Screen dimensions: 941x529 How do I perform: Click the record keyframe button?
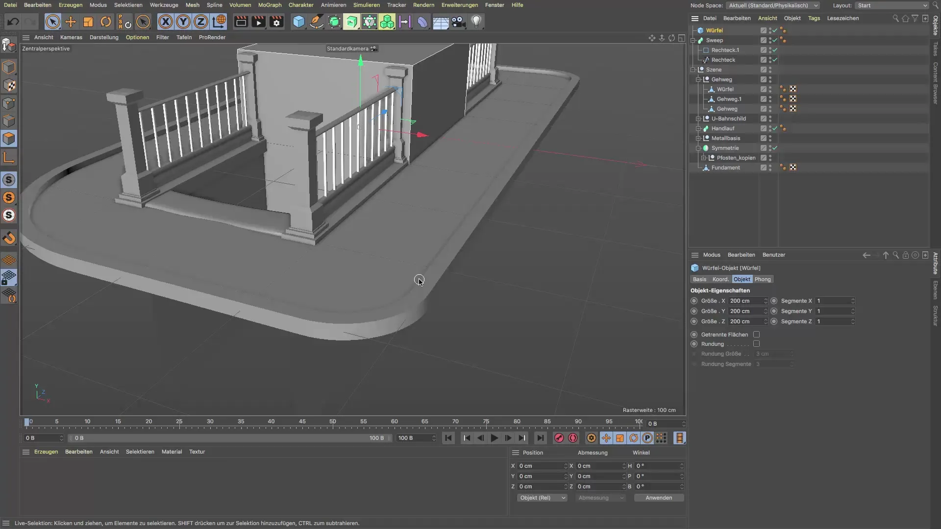tap(559, 438)
